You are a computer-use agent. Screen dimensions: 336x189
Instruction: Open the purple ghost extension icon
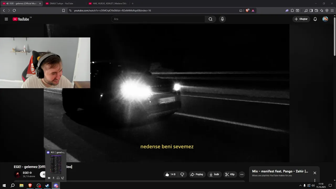[x=287, y=10]
